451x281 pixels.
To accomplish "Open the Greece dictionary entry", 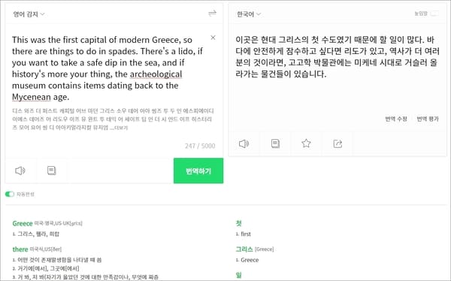I will [x=23, y=223].
